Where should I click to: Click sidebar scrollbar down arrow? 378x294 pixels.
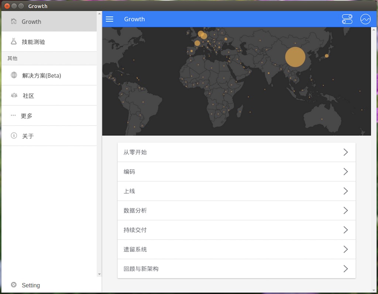[99, 274]
